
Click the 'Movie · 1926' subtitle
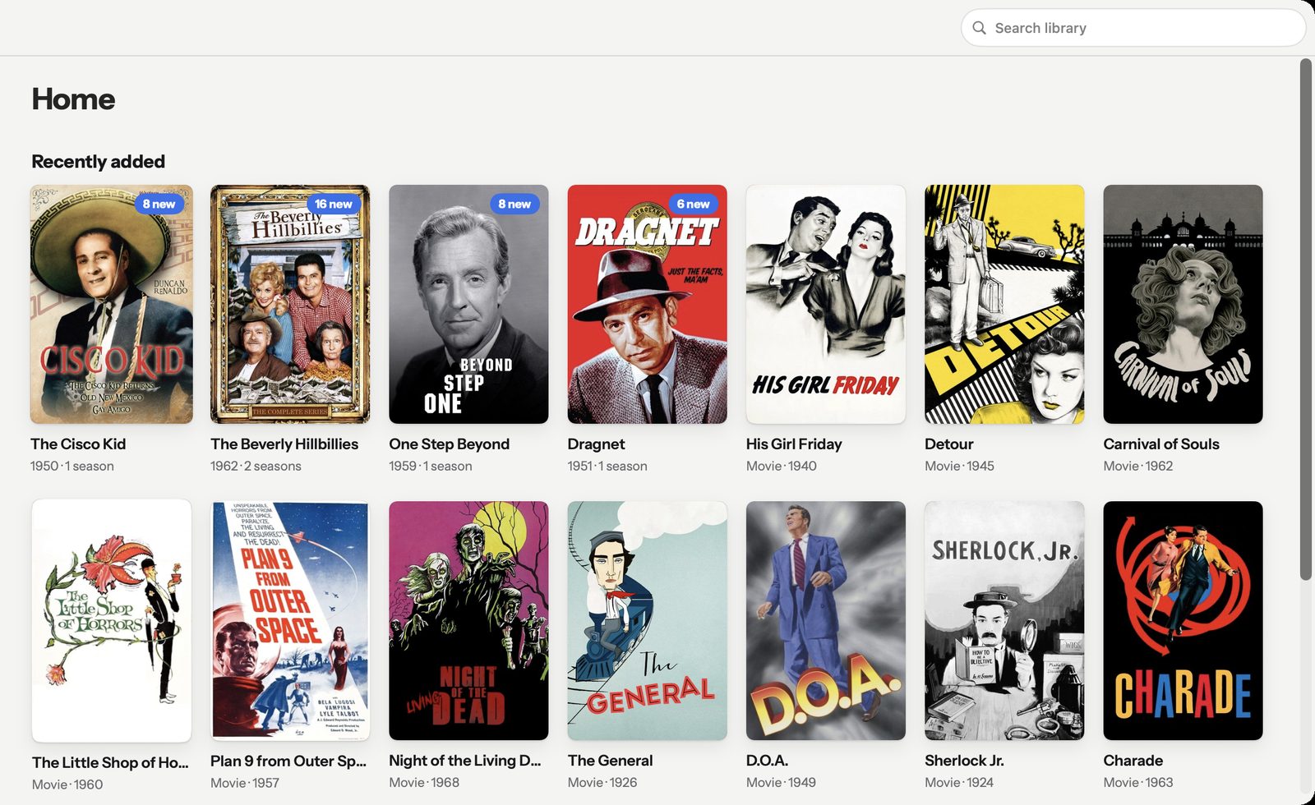pyautogui.click(x=602, y=783)
